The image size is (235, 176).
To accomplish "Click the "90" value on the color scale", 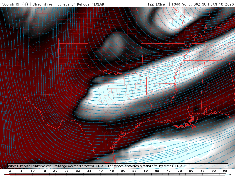I will 214,171.
